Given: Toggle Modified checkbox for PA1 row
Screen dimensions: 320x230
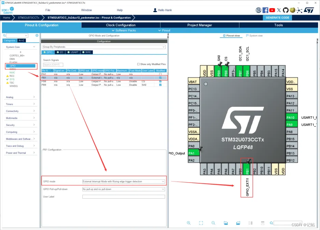Looking at the screenshot, I should click(x=160, y=74).
